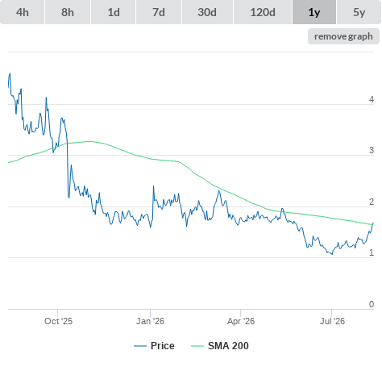This screenshot has width=382, height=367.
Task: Click the blue Price legend line marker
Action: pyautogui.click(x=140, y=346)
